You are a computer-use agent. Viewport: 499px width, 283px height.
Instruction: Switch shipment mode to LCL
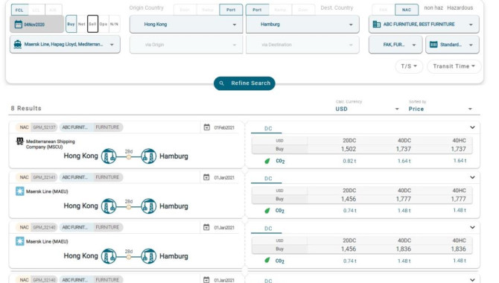tap(36, 10)
